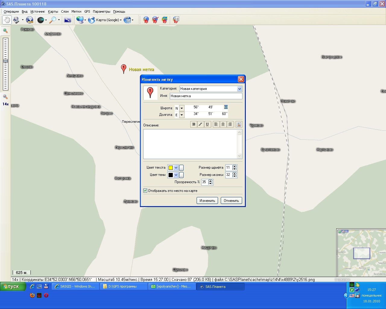Toggle fullscreen map view icon
Image resolution: width=386 pixels, height=309 pixels.
point(68,20)
